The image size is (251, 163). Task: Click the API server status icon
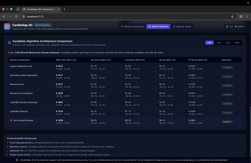[227, 26]
